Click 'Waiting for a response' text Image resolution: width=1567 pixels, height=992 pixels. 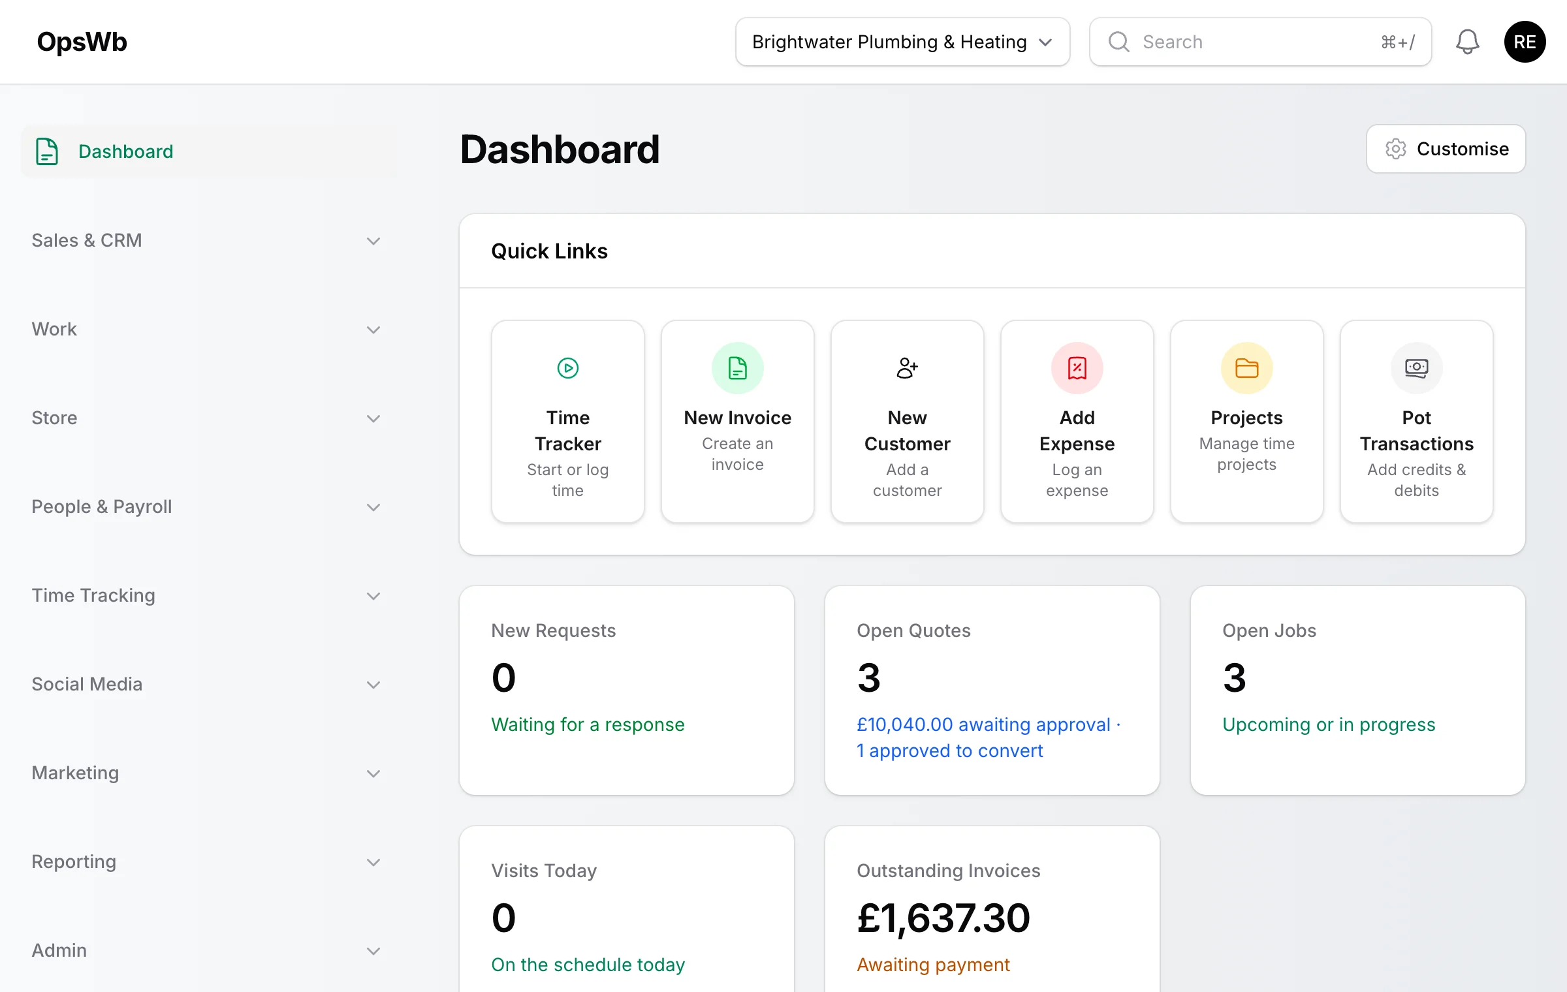588,724
